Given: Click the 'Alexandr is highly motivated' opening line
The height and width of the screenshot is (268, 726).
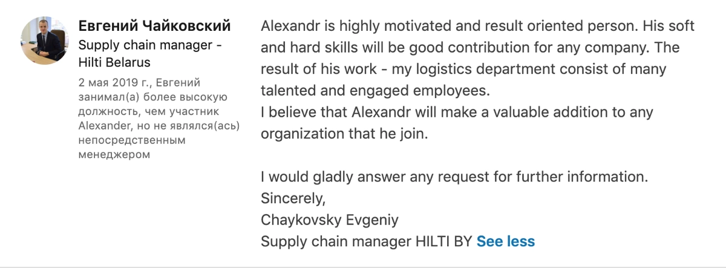Looking at the screenshot, I should [x=478, y=27].
